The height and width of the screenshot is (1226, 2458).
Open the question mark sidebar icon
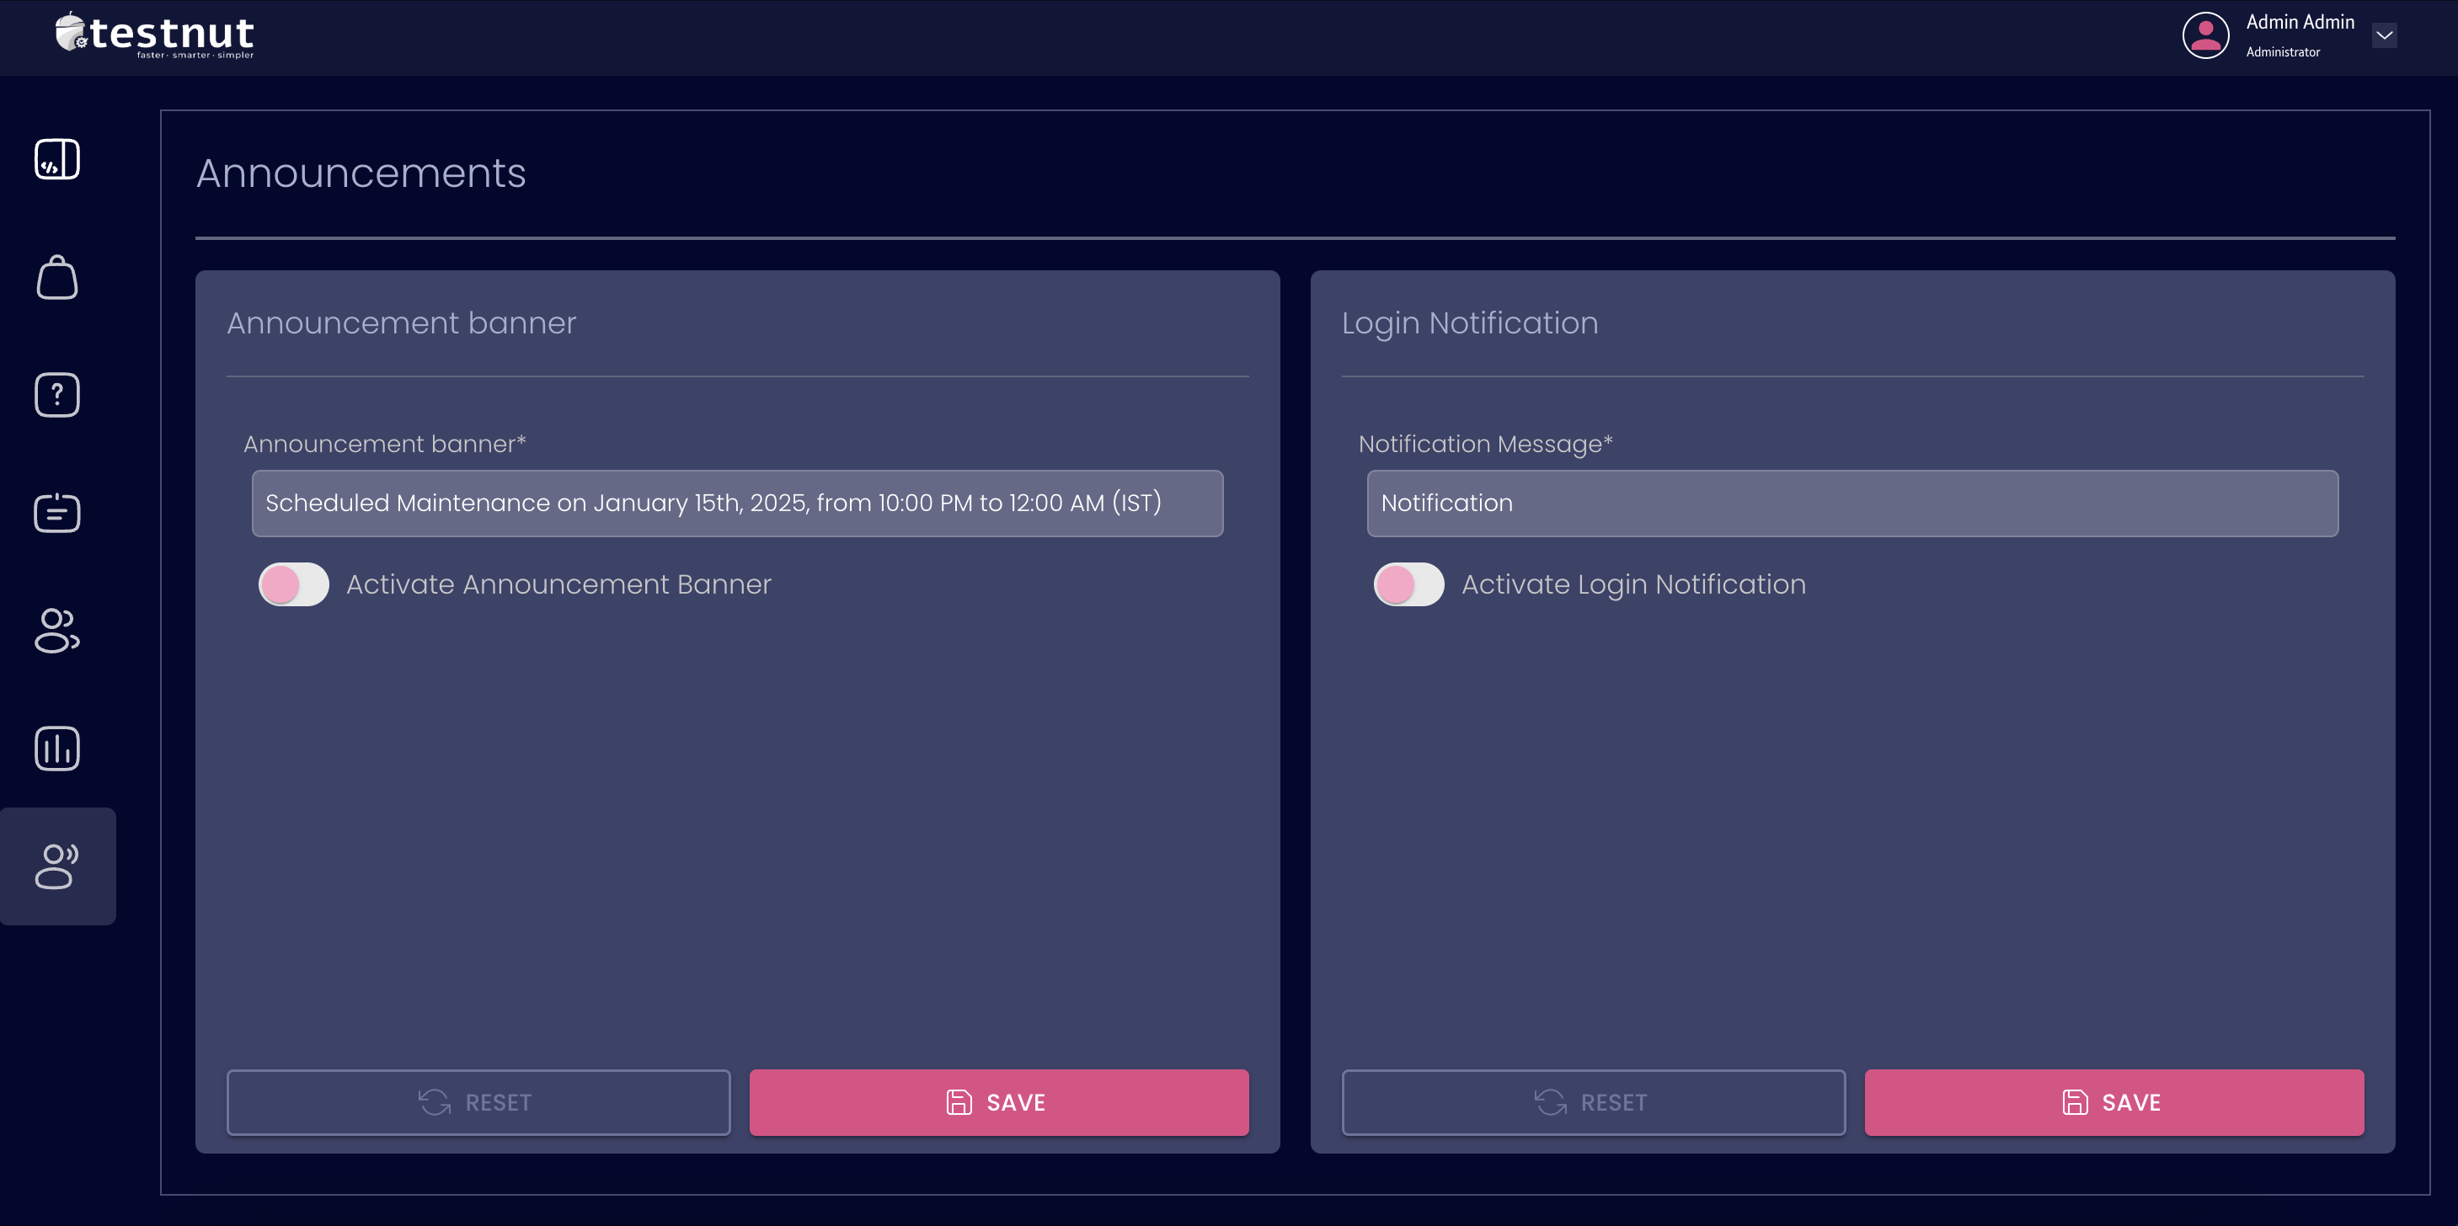tap(57, 395)
